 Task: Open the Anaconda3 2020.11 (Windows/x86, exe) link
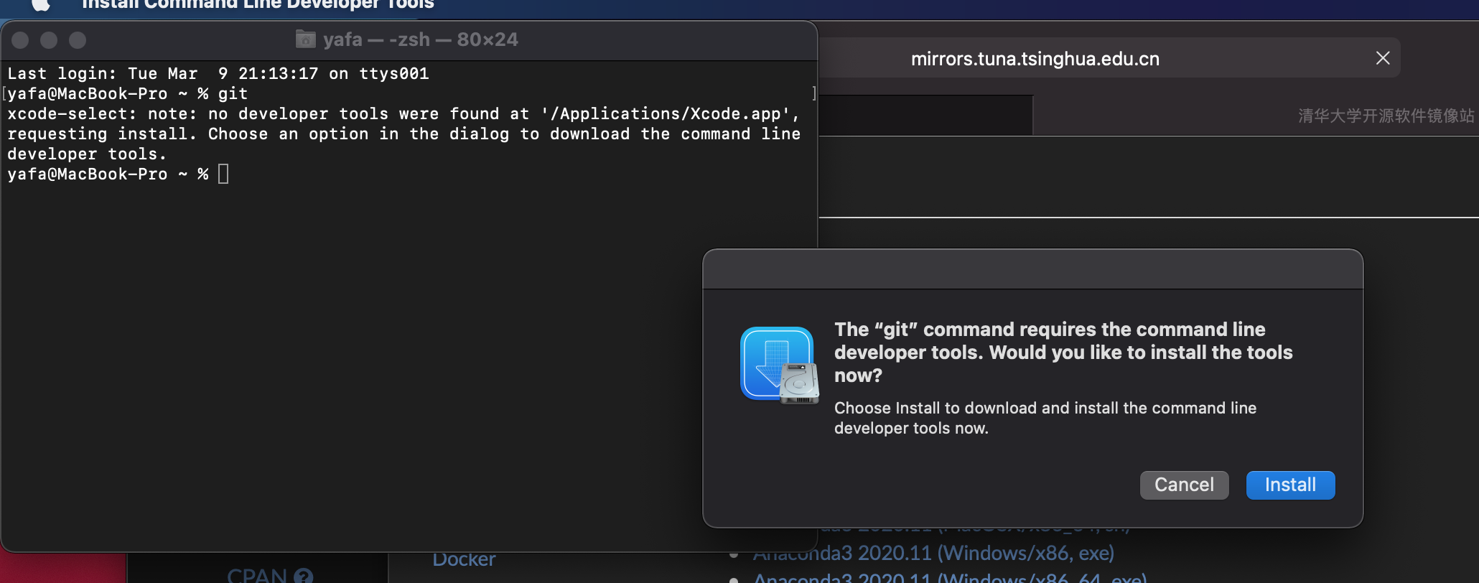click(x=933, y=553)
